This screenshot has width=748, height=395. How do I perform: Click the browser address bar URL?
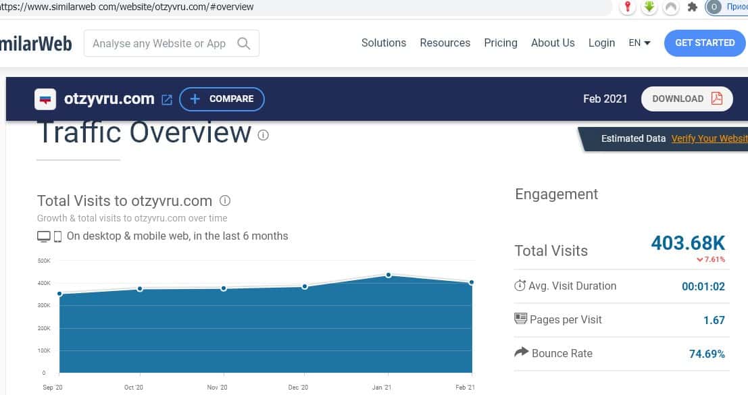click(x=127, y=7)
